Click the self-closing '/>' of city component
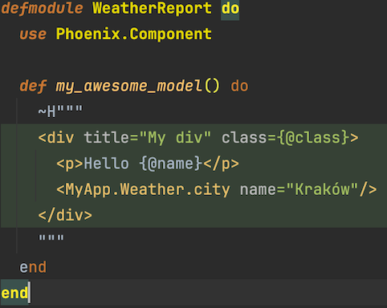Screen dimensions: 387x308 pos(368,189)
